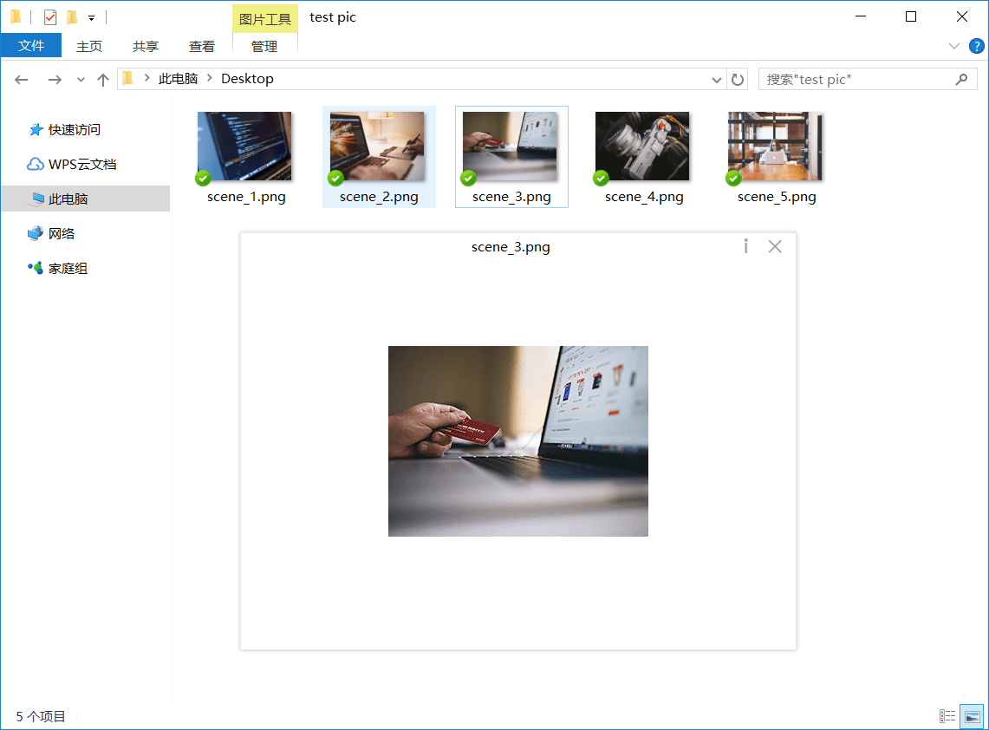Select the scene_4.png thumbnail
The image size is (989, 730).
[x=641, y=145]
